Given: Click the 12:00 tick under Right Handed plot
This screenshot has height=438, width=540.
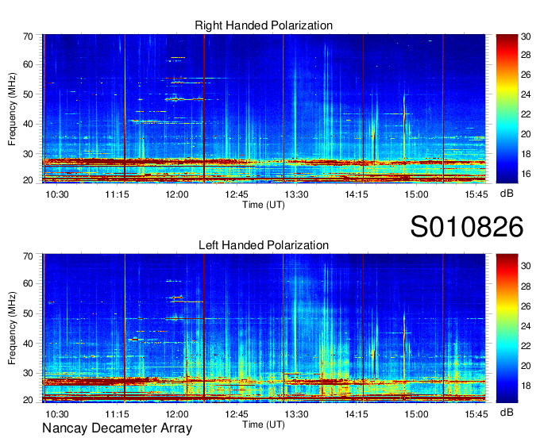Looking at the screenshot, I should click(x=177, y=194).
